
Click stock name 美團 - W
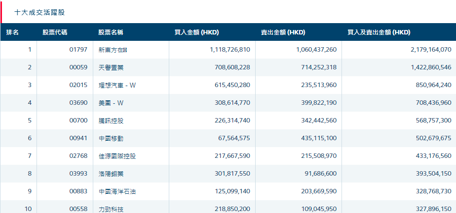pos(111,103)
